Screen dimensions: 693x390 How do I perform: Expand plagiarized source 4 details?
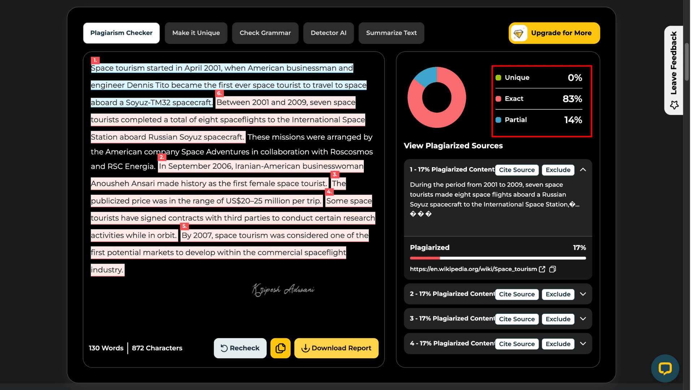coord(583,344)
